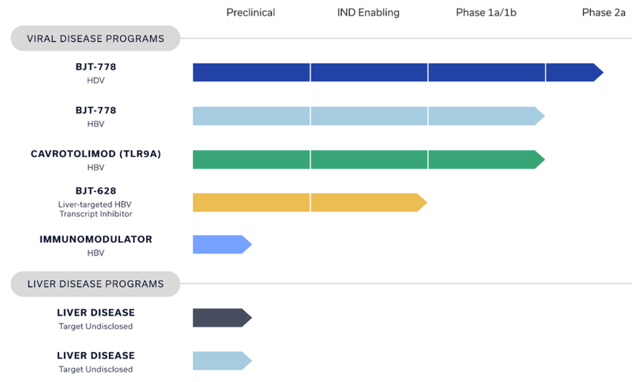
Task: Click the Liver Disease Programs section label
Action: click(96, 283)
